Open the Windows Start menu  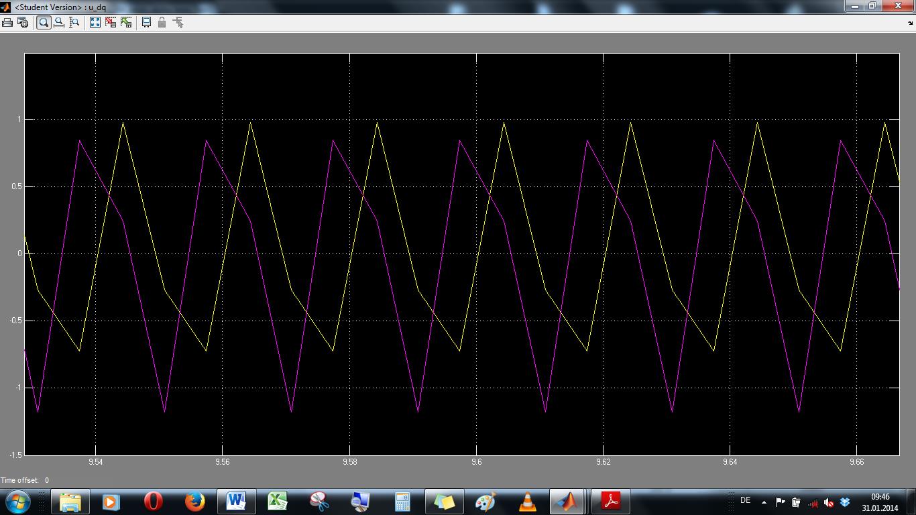[x=17, y=501]
